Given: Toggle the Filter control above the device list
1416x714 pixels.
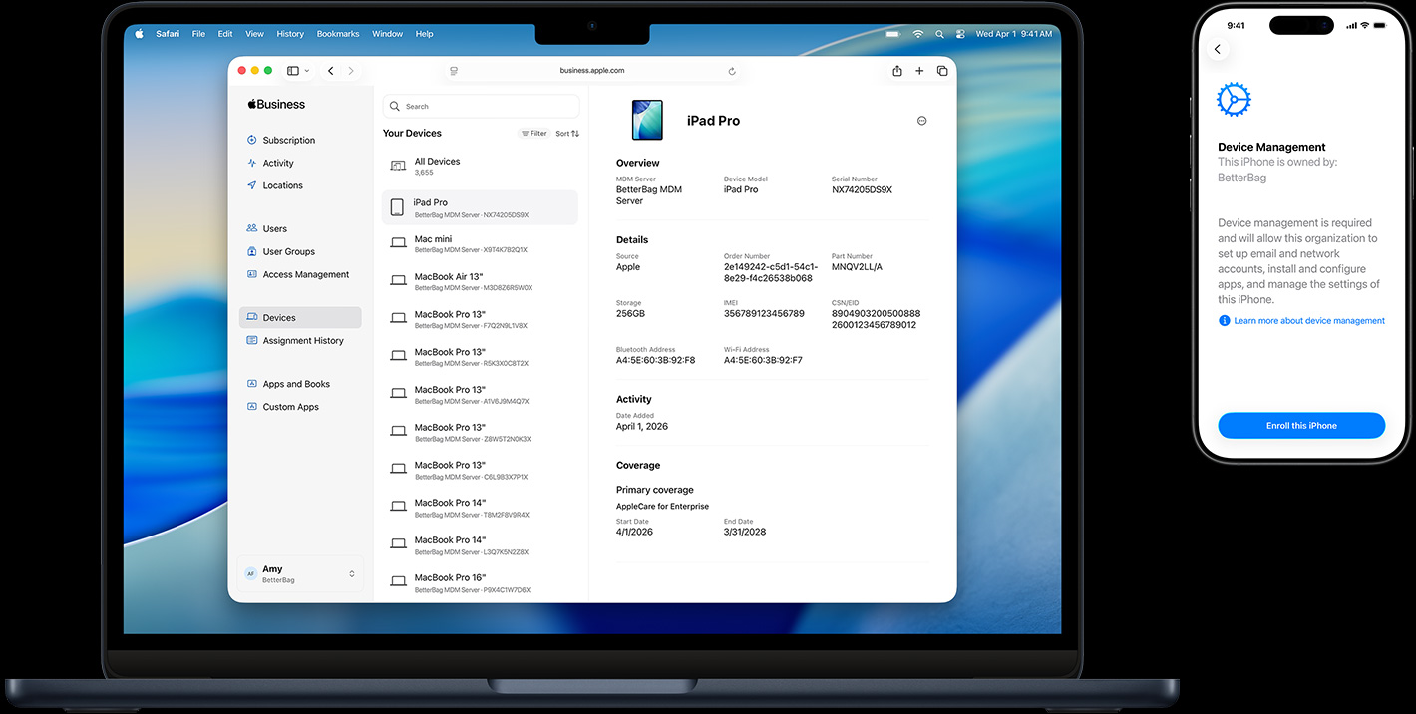Looking at the screenshot, I should 533,133.
